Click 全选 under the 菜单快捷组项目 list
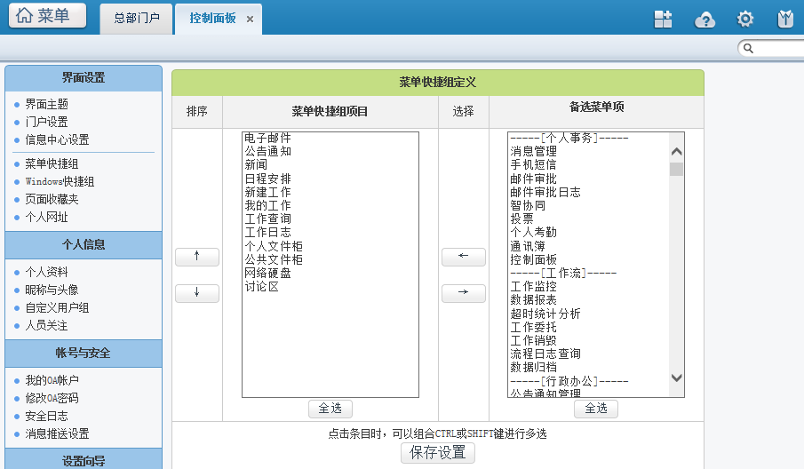This screenshot has width=804, height=469. coord(330,409)
